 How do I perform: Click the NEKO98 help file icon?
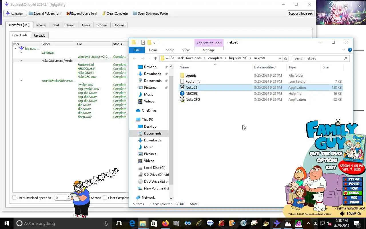click(x=182, y=93)
